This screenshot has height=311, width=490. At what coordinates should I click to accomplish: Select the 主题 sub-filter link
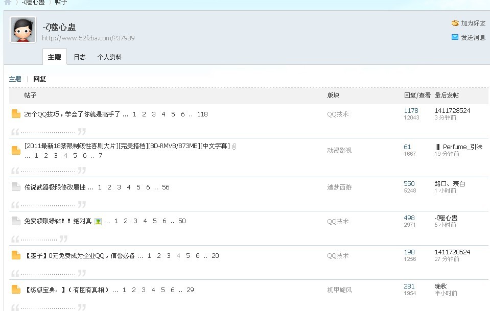(15, 79)
